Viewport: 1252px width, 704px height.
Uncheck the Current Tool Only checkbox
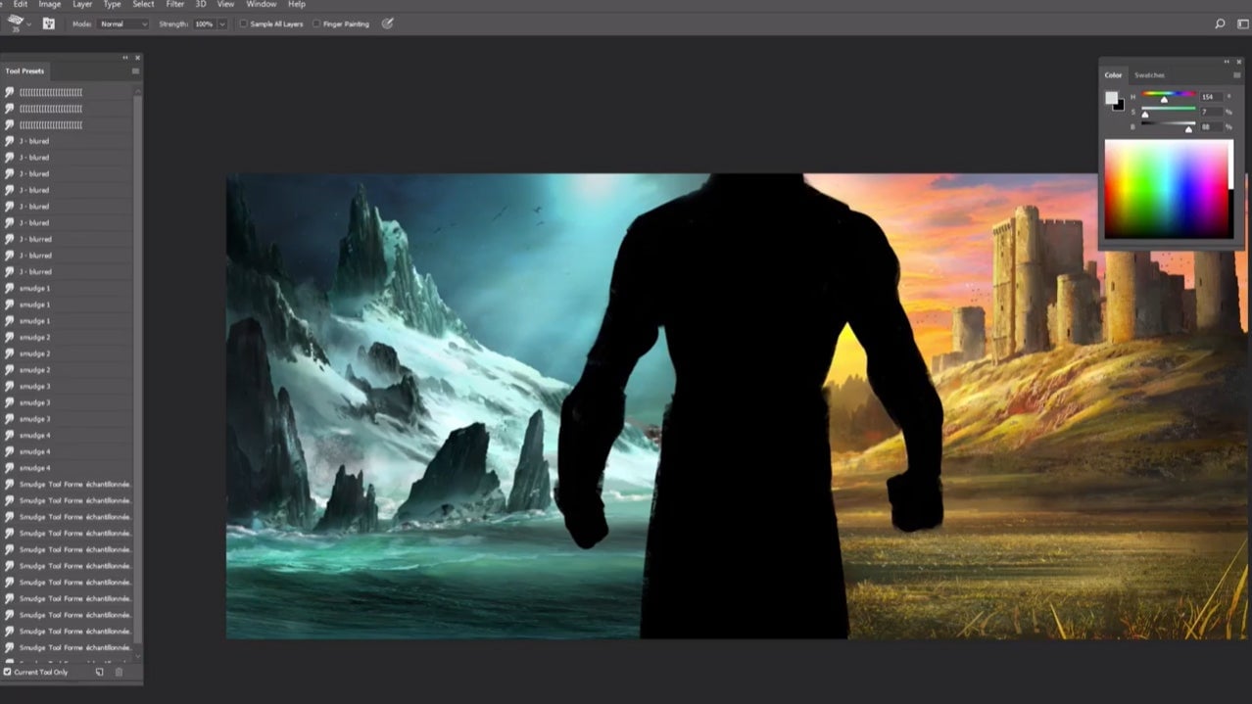pyautogui.click(x=8, y=673)
